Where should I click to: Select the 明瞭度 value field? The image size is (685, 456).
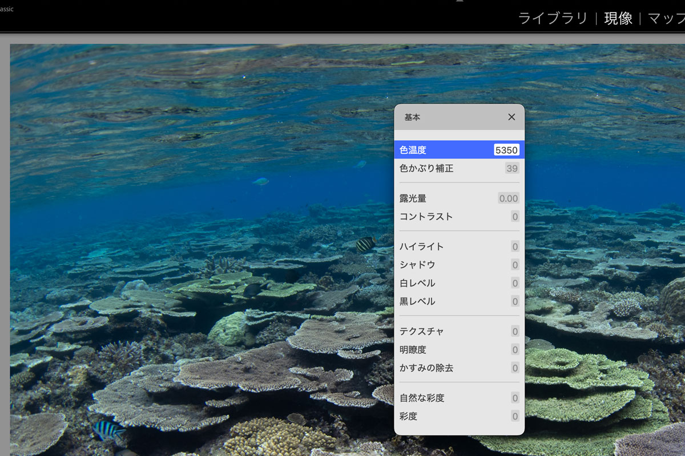tap(515, 350)
